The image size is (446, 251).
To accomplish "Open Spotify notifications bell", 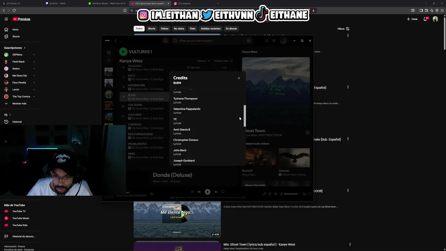I will (x=267, y=40).
